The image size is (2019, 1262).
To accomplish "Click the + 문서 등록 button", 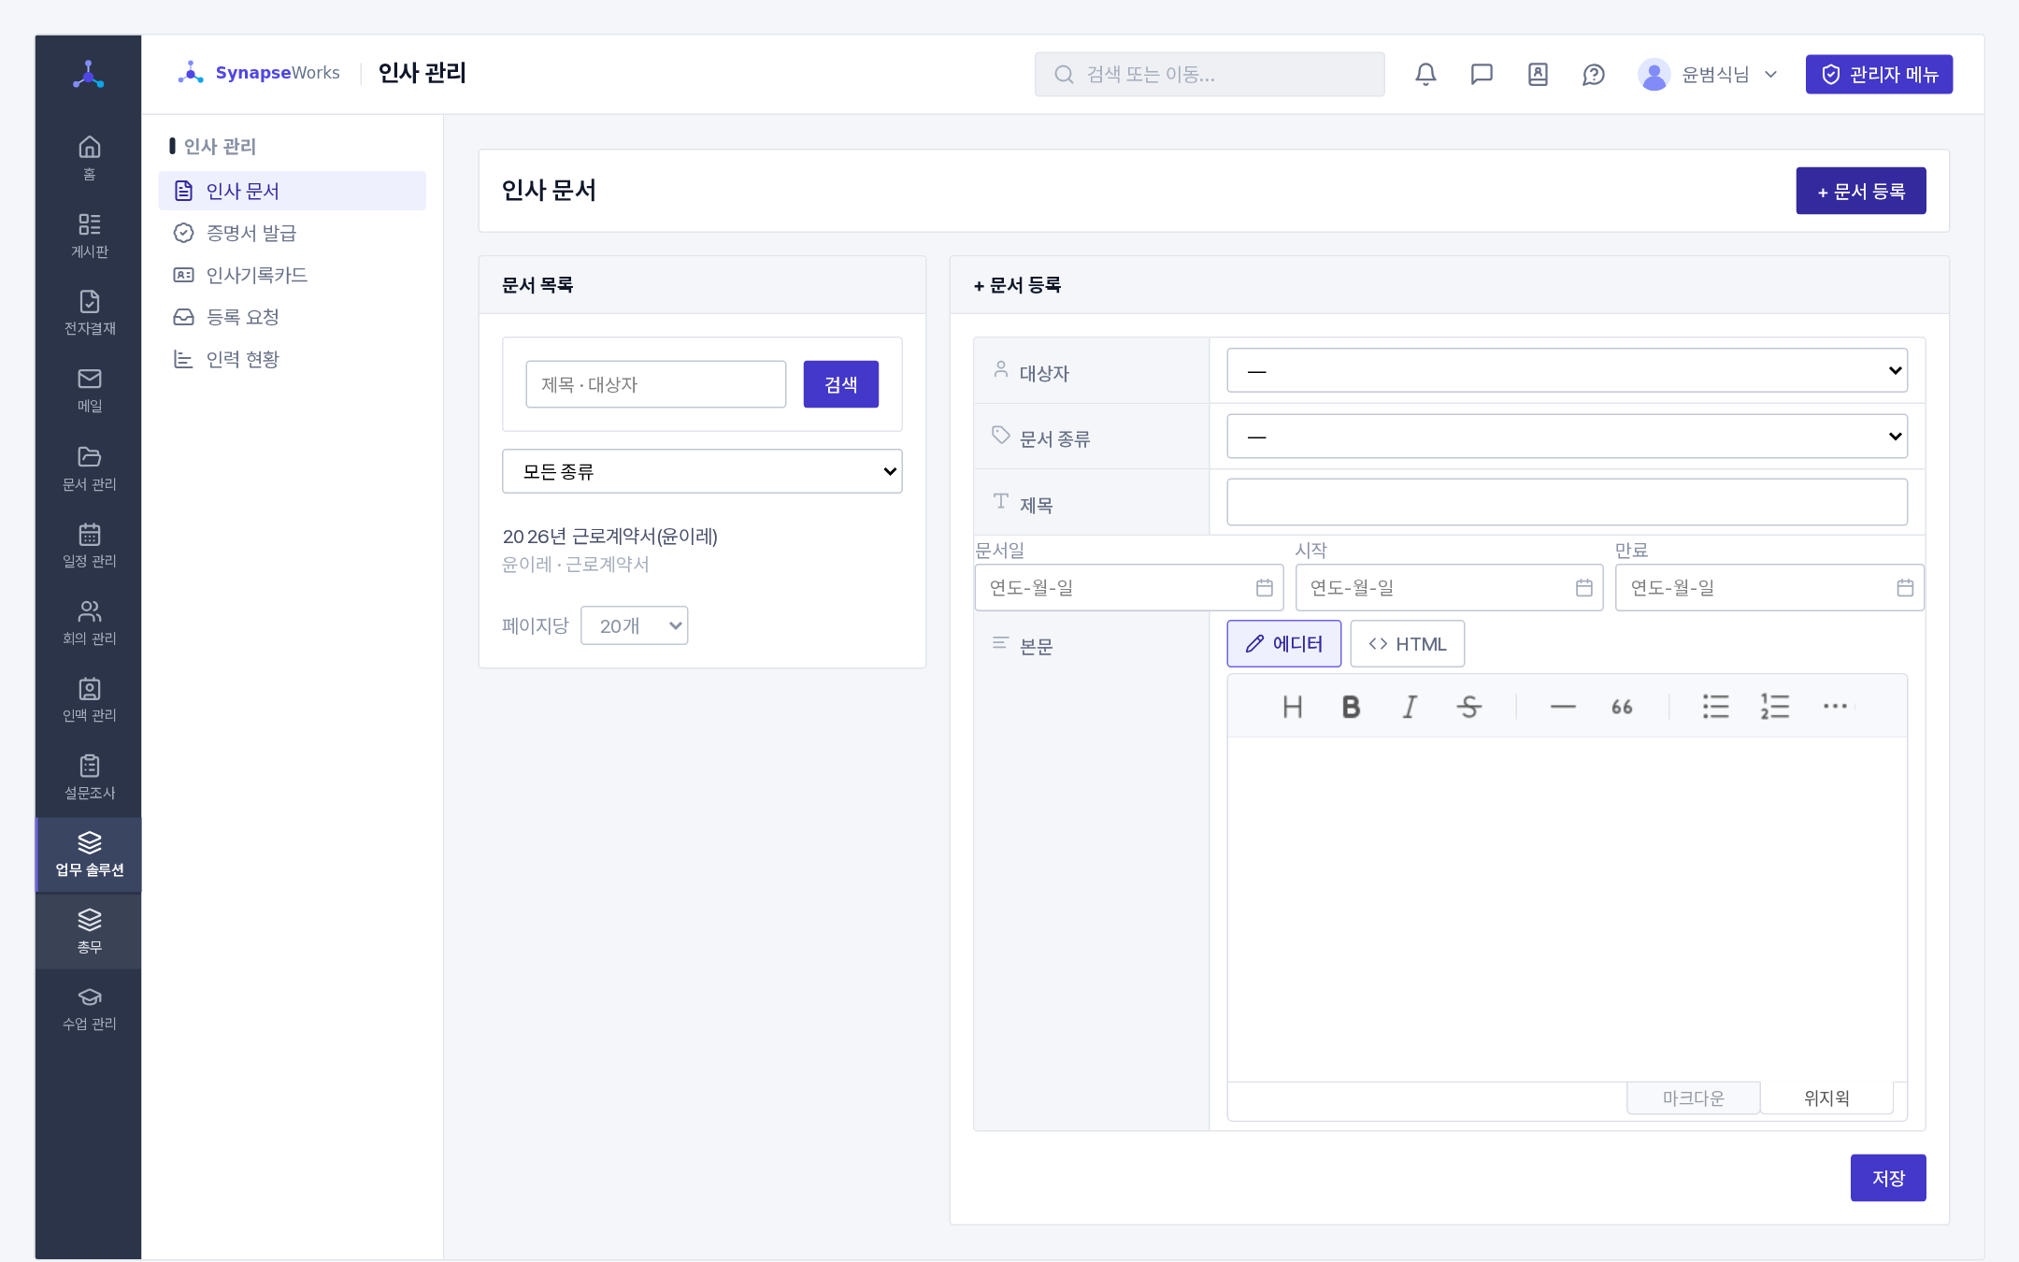I will (x=1860, y=191).
